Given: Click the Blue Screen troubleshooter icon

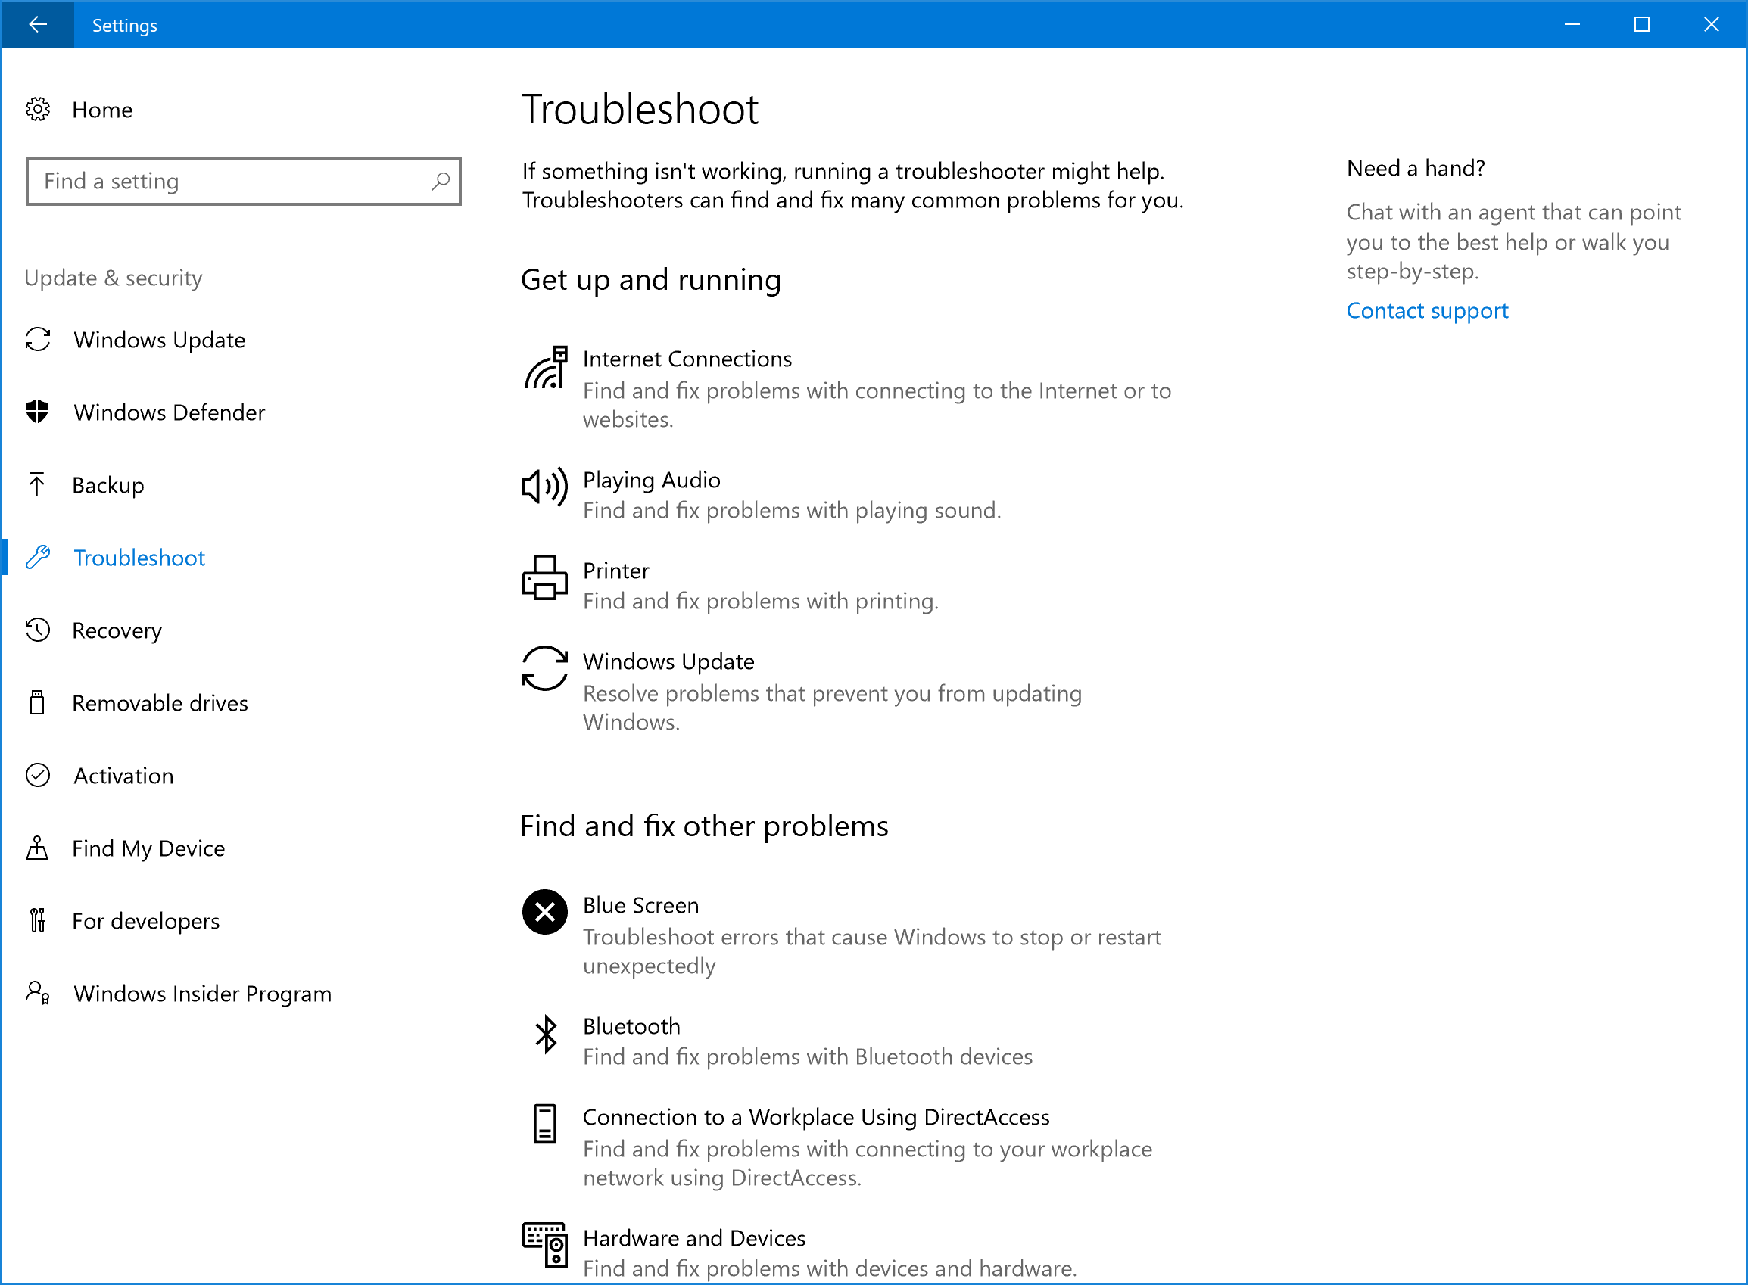Looking at the screenshot, I should point(546,912).
